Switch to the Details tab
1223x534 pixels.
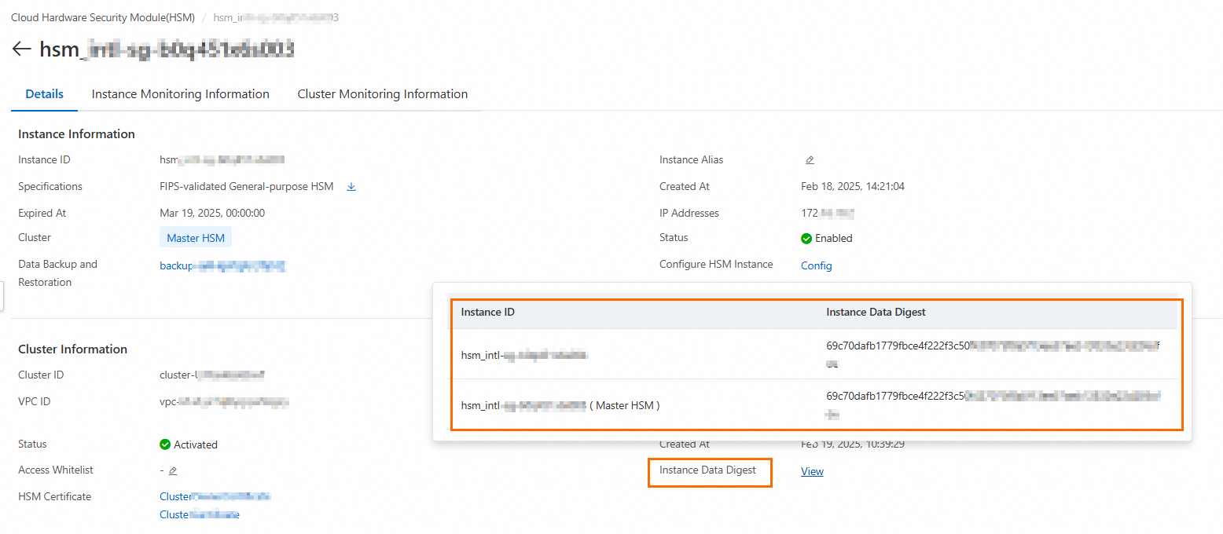pos(44,94)
